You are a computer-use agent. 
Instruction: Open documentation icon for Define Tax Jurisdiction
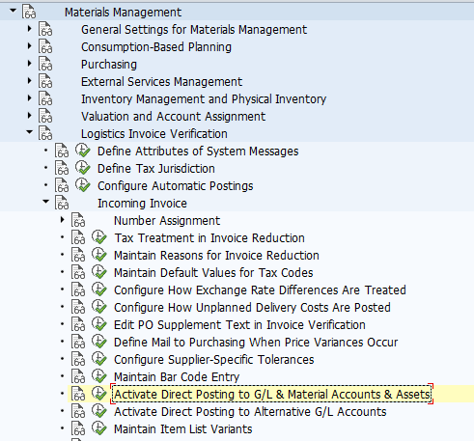point(62,168)
